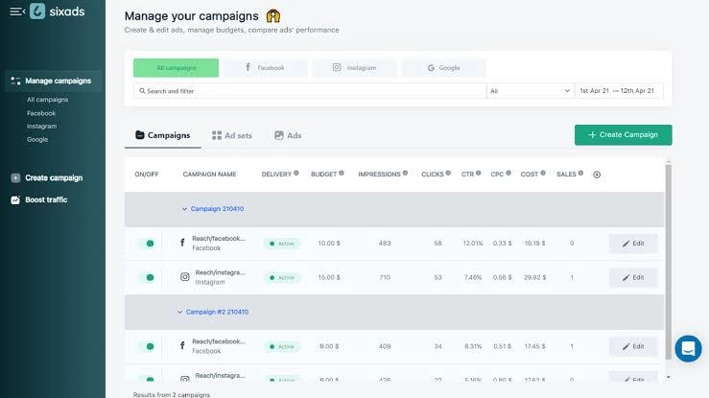This screenshot has height=398, width=709.
Task: Collapse Campaign #2 210410 group chevron
Action: (x=179, y=312)
